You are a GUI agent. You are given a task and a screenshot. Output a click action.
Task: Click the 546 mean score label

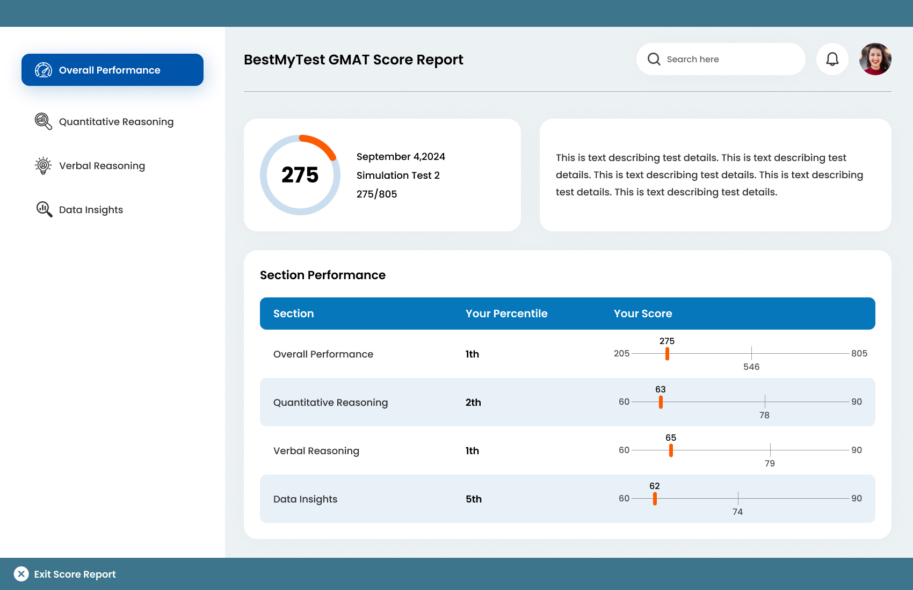pos(751,367)
